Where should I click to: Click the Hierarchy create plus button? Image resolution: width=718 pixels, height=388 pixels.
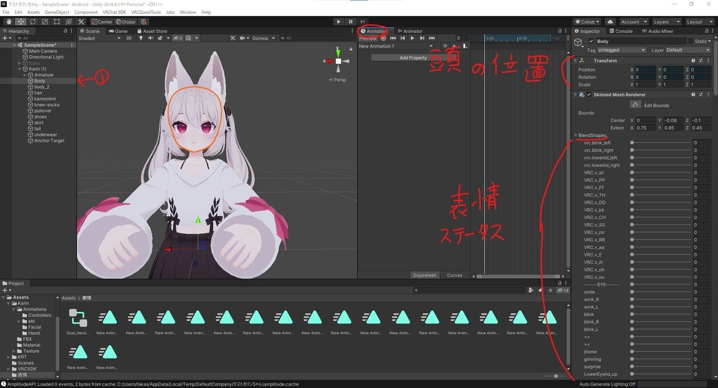(6, 38)
